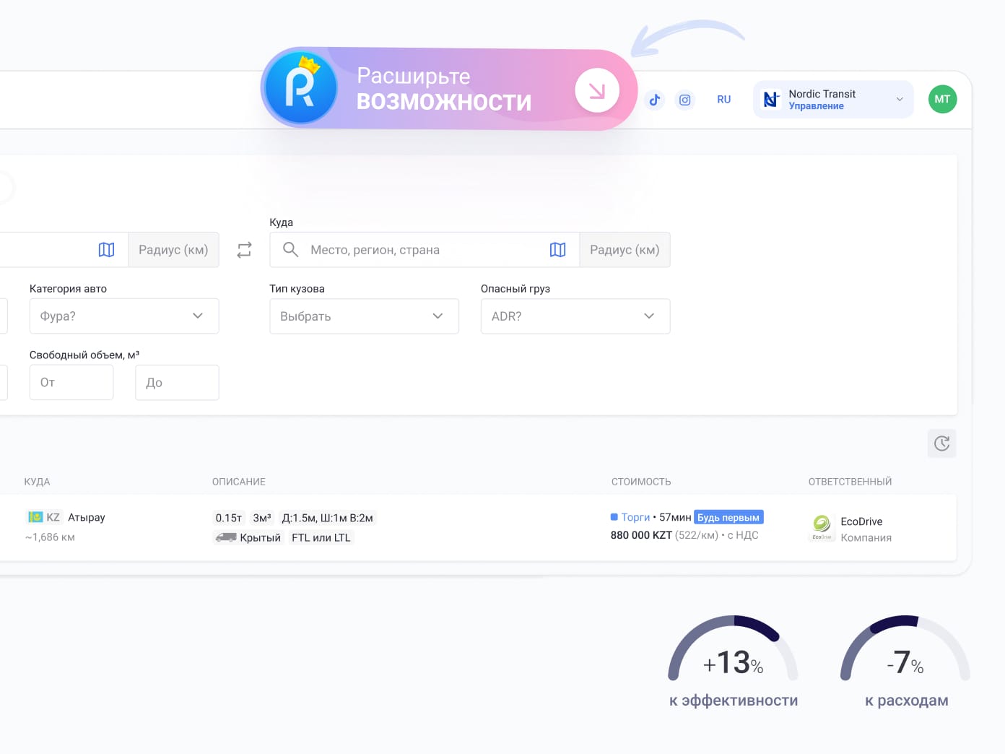This screenshot has width=1005, height=754.
Task: Click the swap direction arrows icon
Action: point(244,250)
